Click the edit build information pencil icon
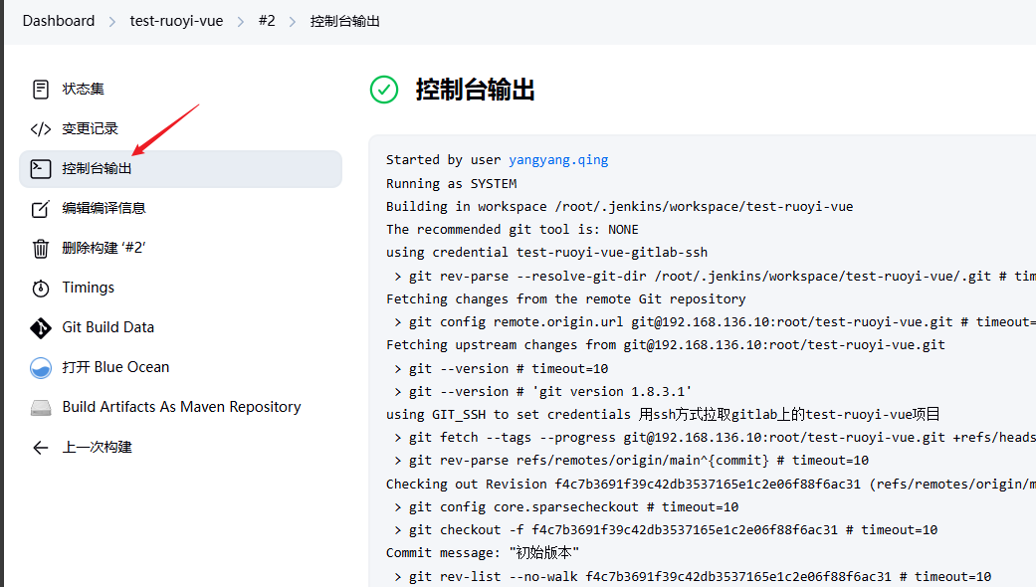Viewport: 1036px width, 587px height. (x=41, y=209)
